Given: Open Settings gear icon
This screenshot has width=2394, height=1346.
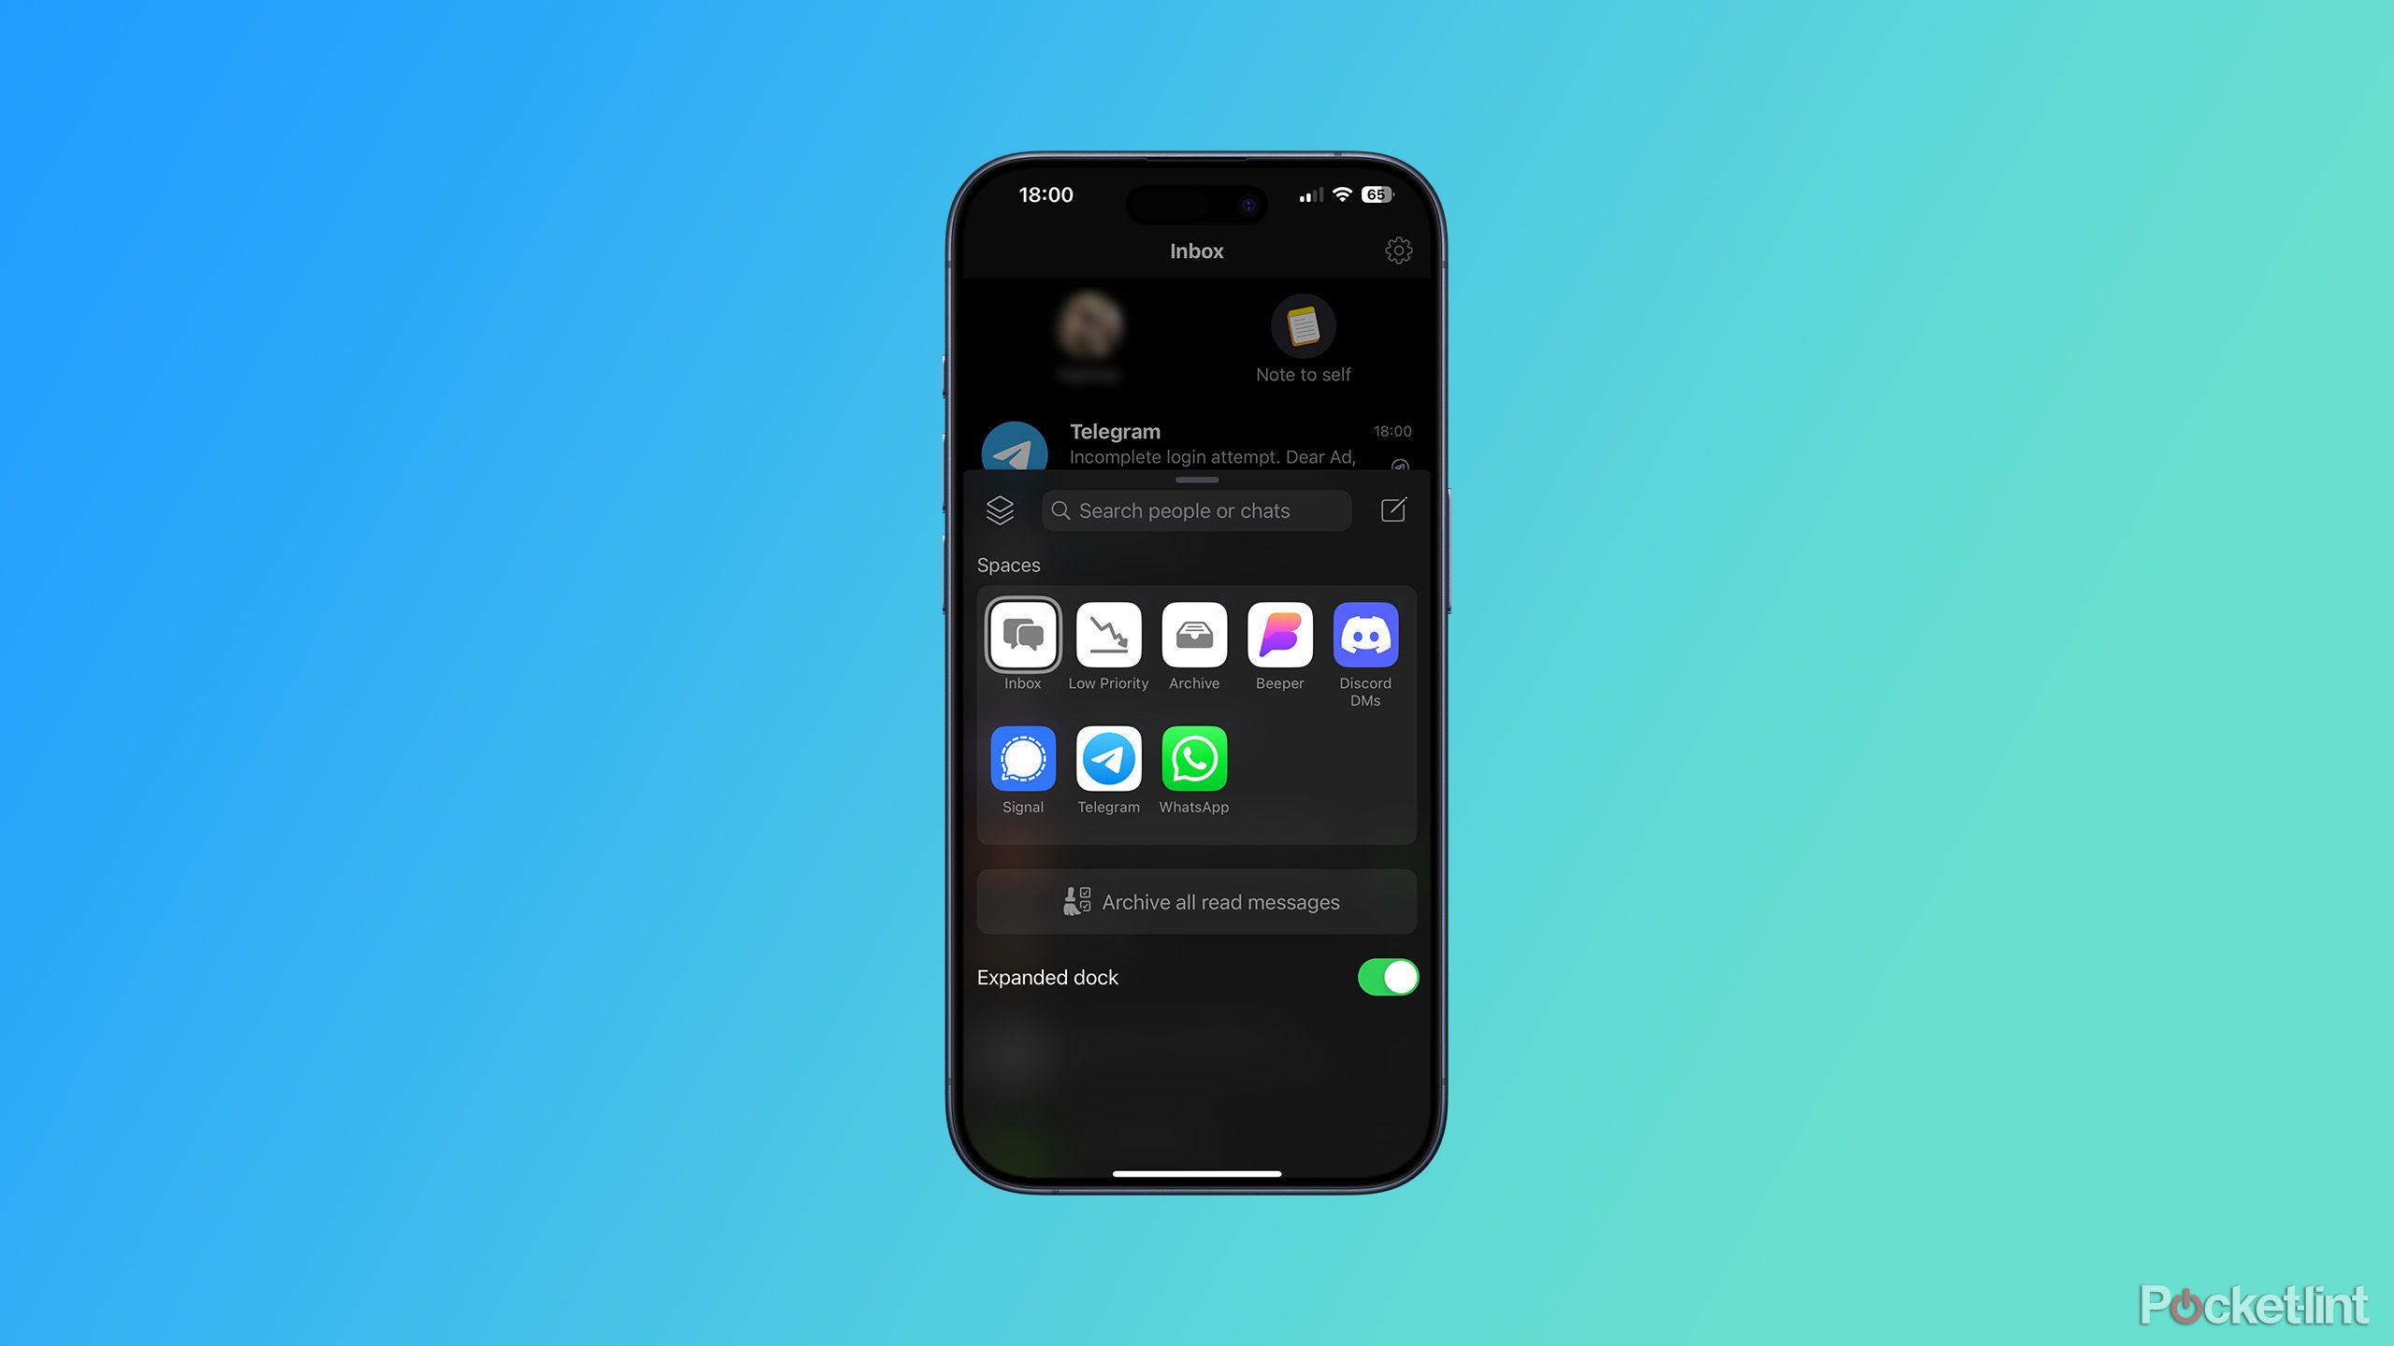Looking at the screenshot, I should (1398, 251).
